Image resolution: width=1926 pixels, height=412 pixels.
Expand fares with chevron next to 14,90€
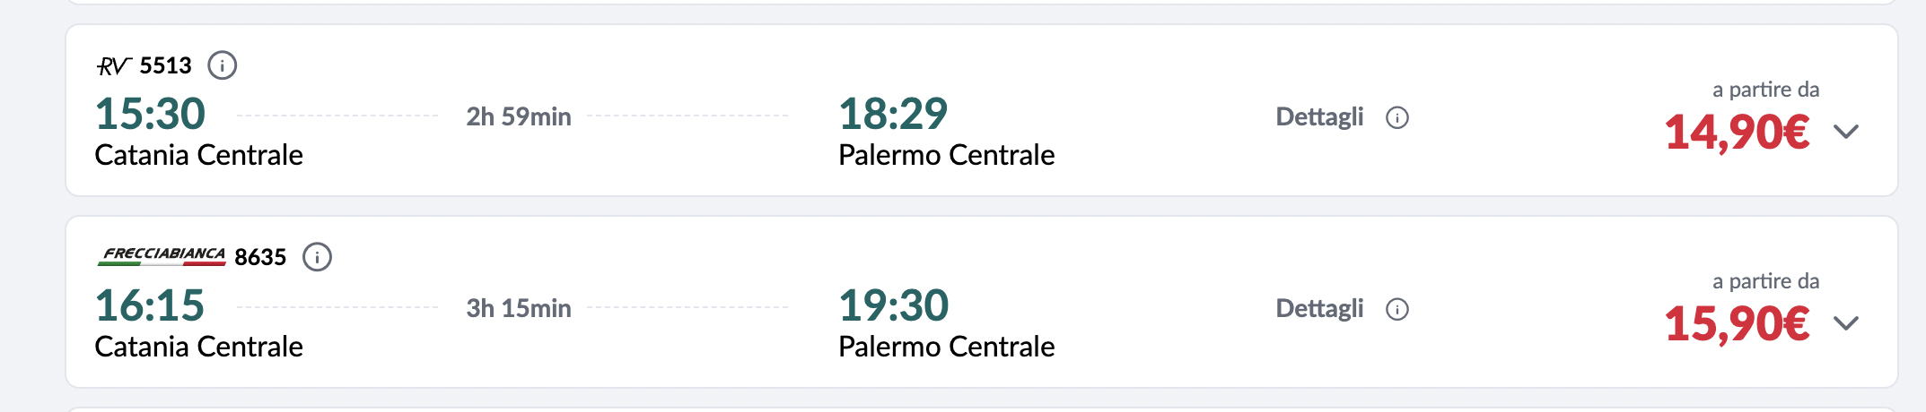[x=1846, y=132]
